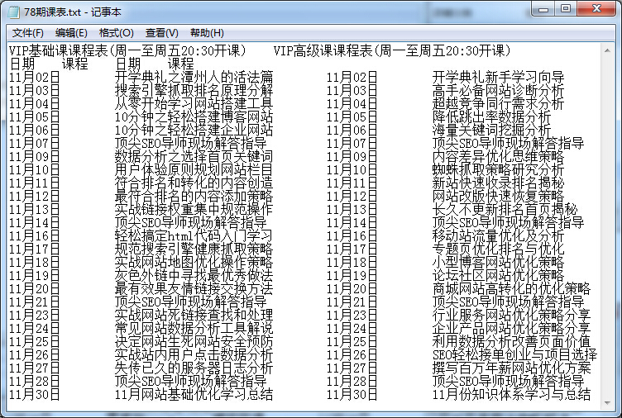Viewport: 622px width, 418px height.
Task: Open the 编辑(E) menu
Action: point(71,33)
